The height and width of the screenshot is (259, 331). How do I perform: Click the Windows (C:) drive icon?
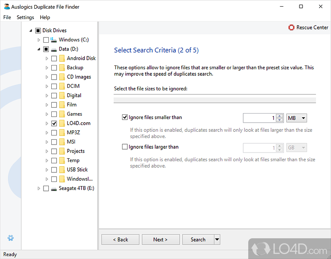[x=54, y=40]
